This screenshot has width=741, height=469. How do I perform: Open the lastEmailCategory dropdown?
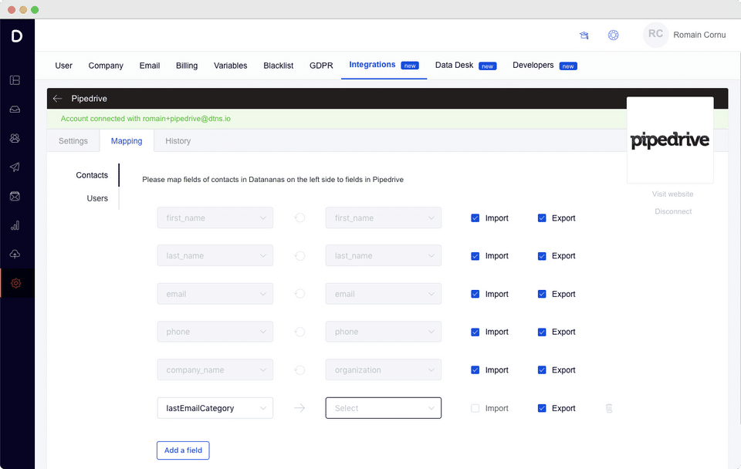215,408
